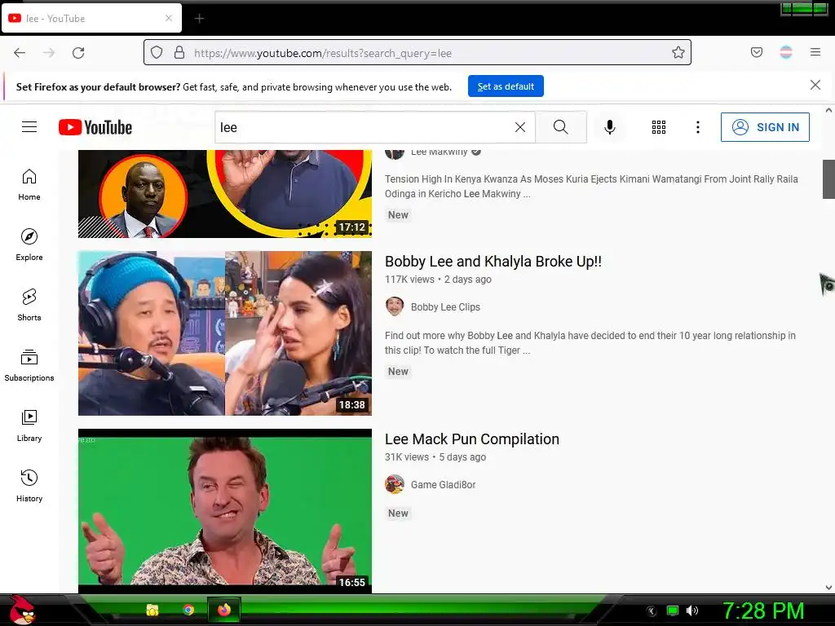
Task: Open the Firefox application menu
Action: pos(815,52)
